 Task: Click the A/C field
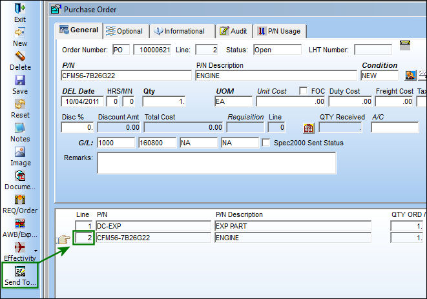(x=395, y=127)
